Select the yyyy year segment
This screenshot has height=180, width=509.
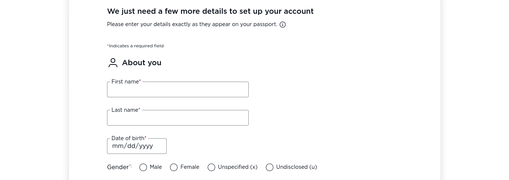tap(146, 146)
